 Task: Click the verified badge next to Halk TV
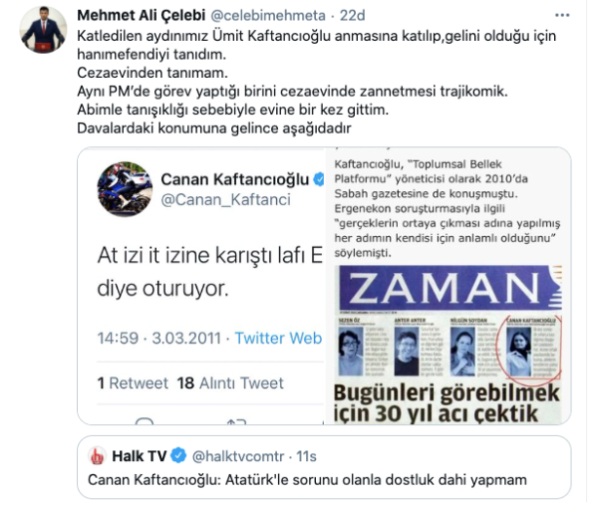[x=178, y=455]
